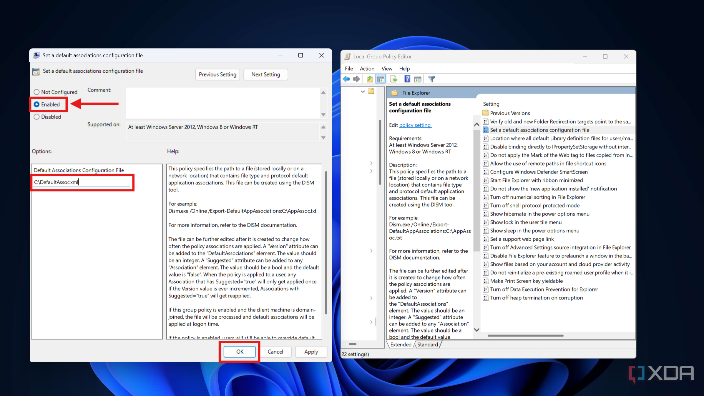704x396 pixels.
Task: Click the description pane scroll-down chevron
Action: coord(477,330)
